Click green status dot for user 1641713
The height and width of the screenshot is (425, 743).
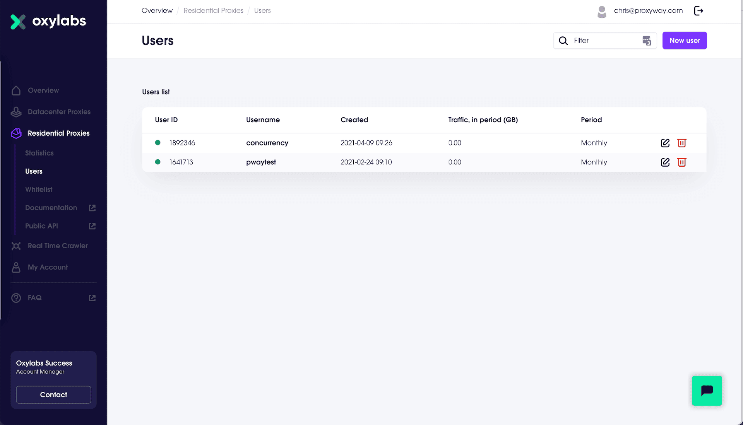click(x=158, y=162)
